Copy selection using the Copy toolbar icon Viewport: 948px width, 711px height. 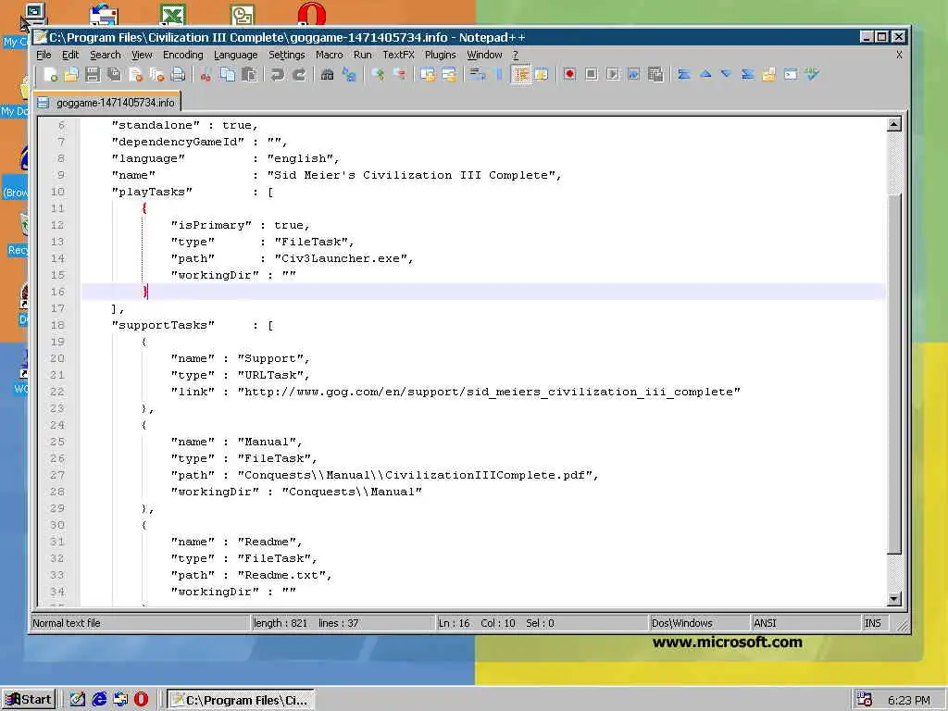228,74
